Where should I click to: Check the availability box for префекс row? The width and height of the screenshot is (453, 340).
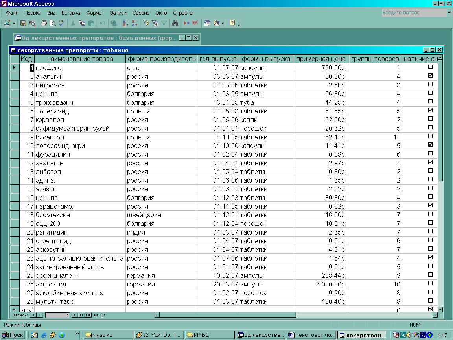tap(430, 67)
